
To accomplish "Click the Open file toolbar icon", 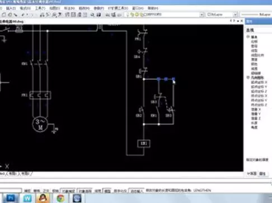I will [10, 14].
